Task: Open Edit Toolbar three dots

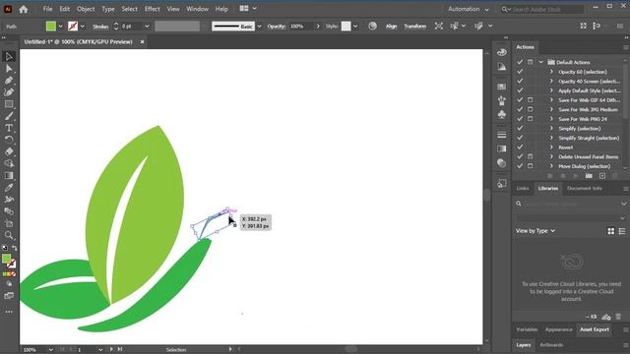Action: tap(9, 312)
